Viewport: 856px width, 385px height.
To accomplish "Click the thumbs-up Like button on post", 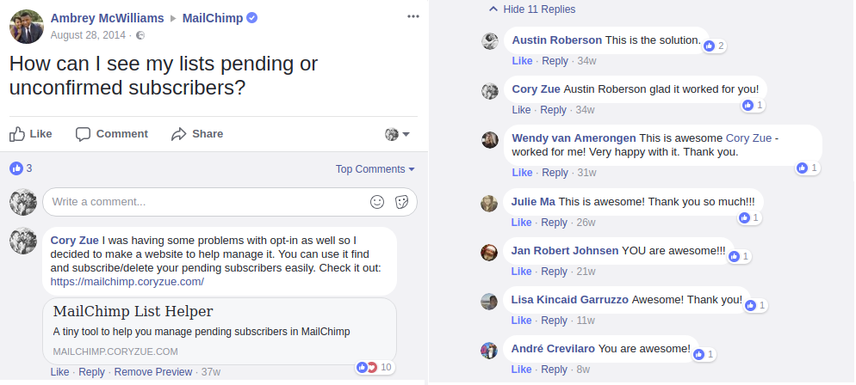I will point(31,134).
